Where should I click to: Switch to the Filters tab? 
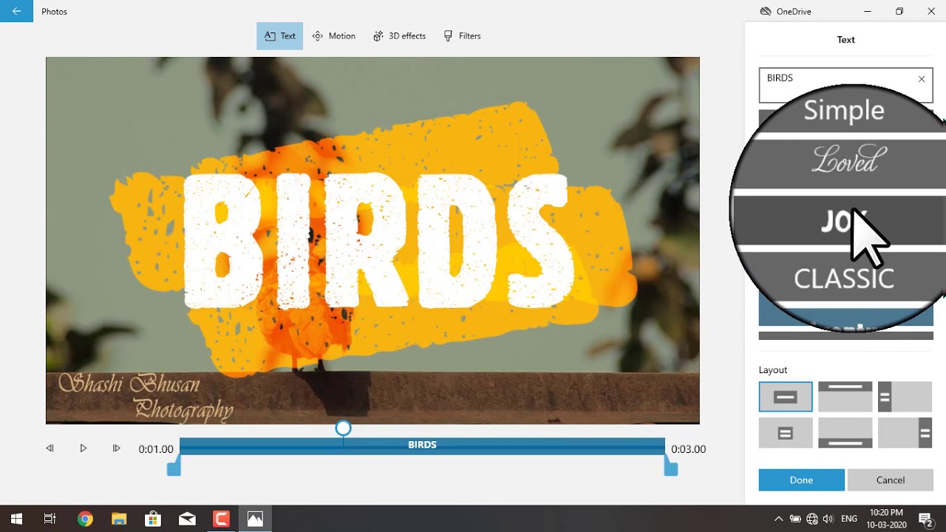point(462,35)
